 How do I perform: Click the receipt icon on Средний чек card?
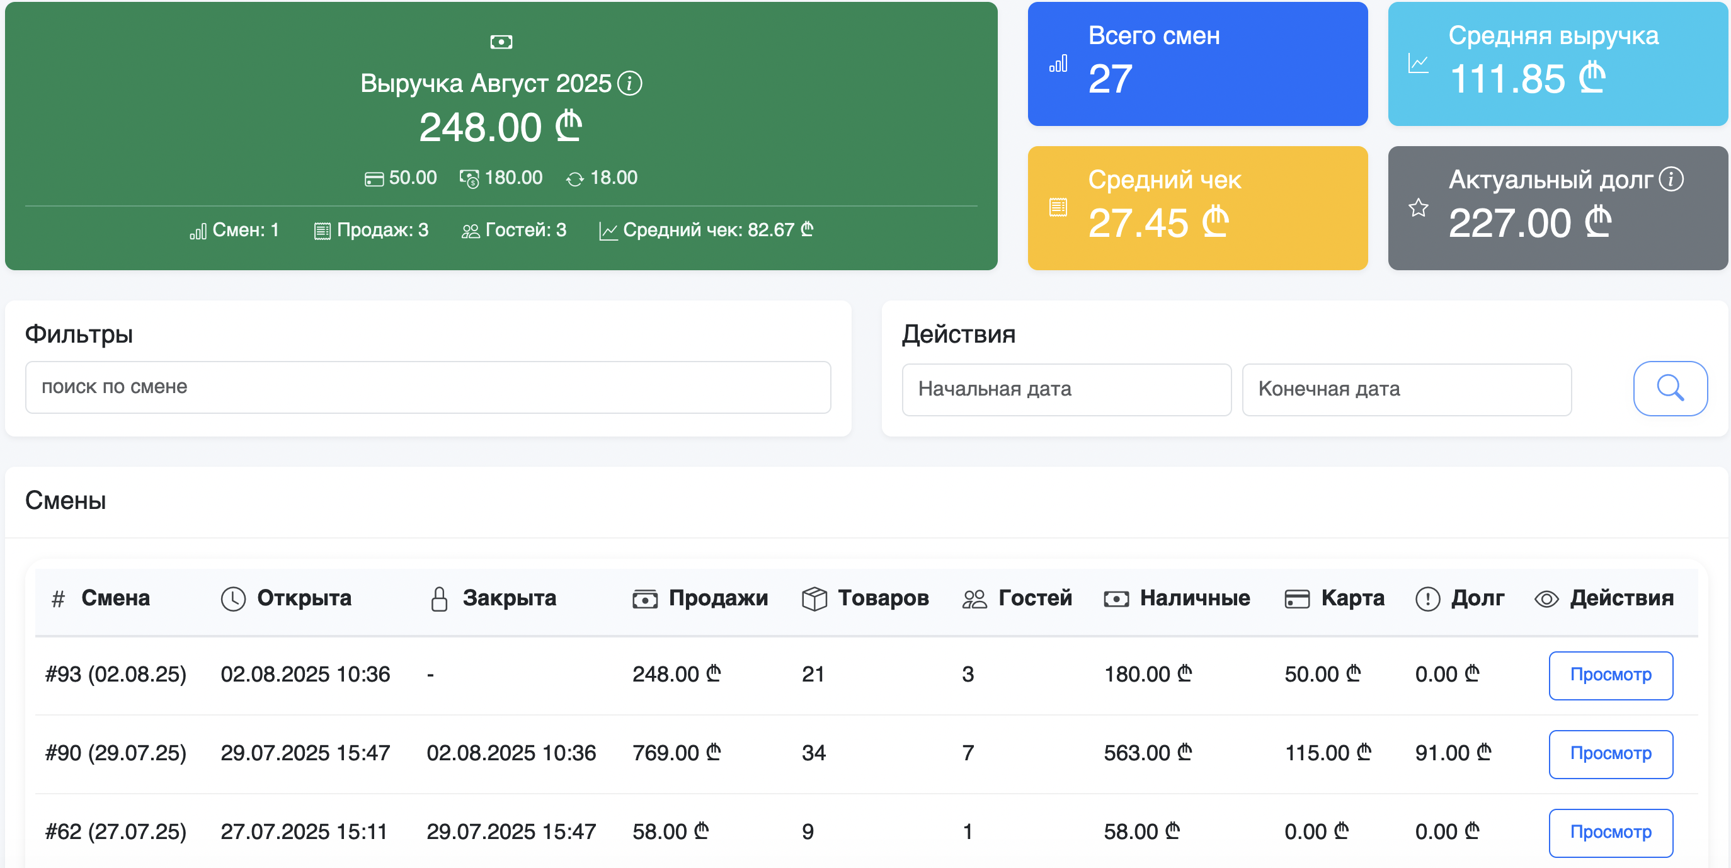tap(1060, 207)
